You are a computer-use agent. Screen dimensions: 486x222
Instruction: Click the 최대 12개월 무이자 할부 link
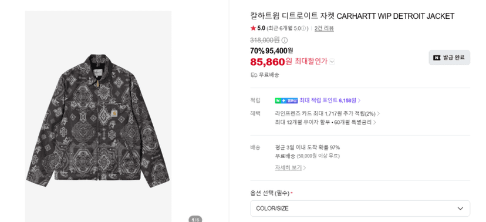(302, 123)
